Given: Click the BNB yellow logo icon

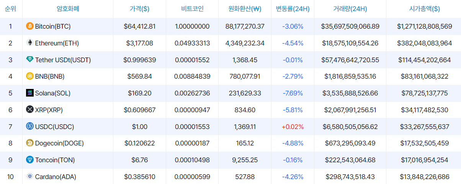Looking at the screenshot, I should (30, 76).
